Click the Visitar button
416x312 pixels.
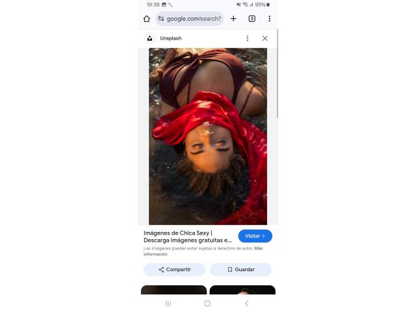pos(255,236)
